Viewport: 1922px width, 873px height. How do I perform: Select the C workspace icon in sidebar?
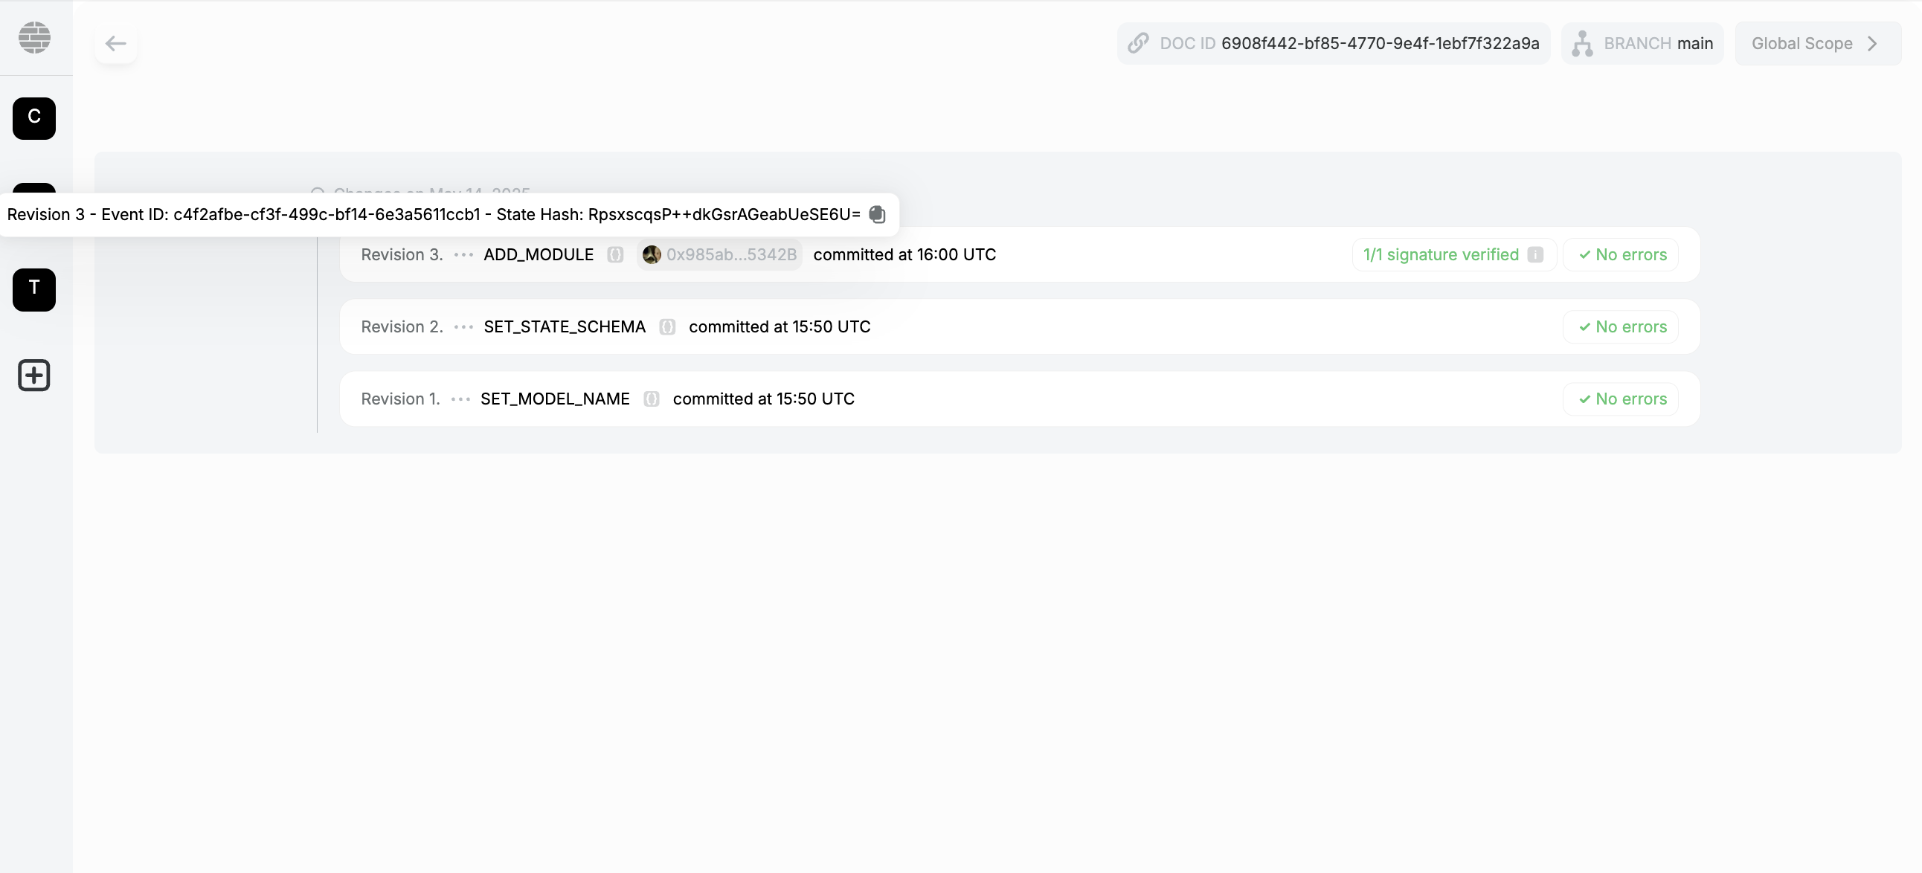34,118
